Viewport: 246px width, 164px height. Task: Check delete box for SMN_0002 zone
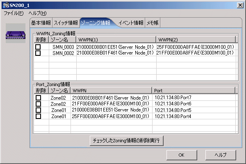38,53
